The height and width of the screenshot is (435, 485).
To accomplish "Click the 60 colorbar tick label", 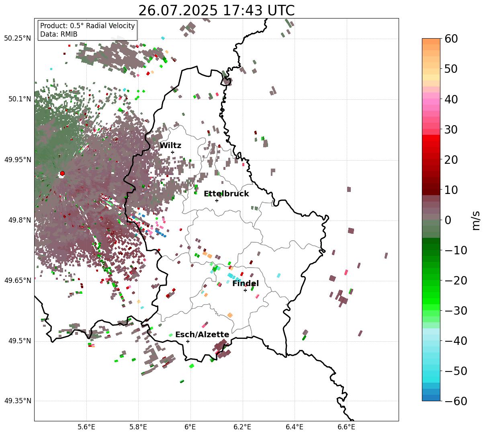I will pyautogui.click(x=450, y=39).
